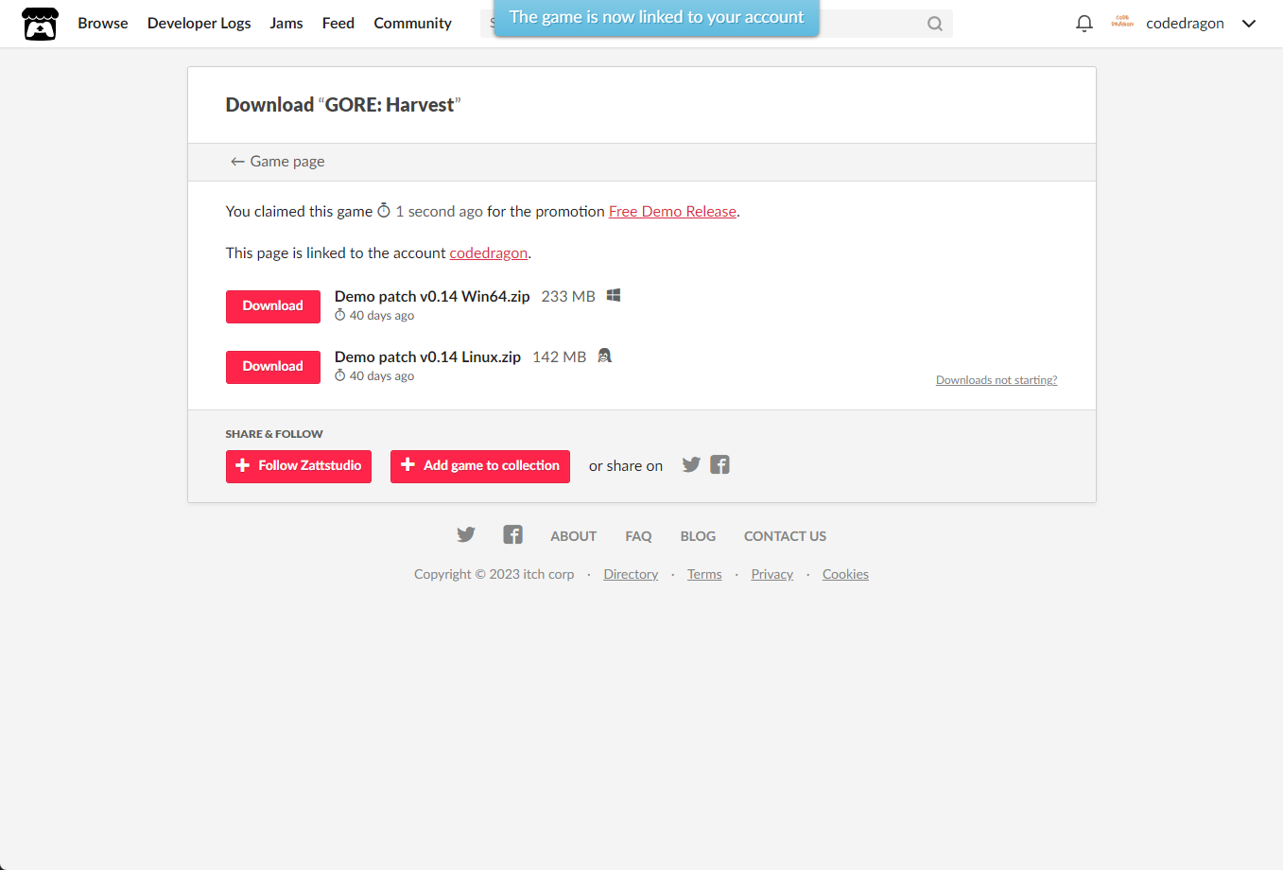Screen dimensions: 1283x870
Task: Click the Windows platform icon
Action: 614,295
